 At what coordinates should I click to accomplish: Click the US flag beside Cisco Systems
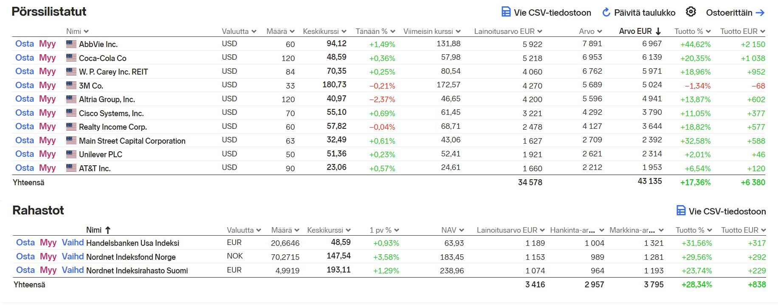point(71,113)
